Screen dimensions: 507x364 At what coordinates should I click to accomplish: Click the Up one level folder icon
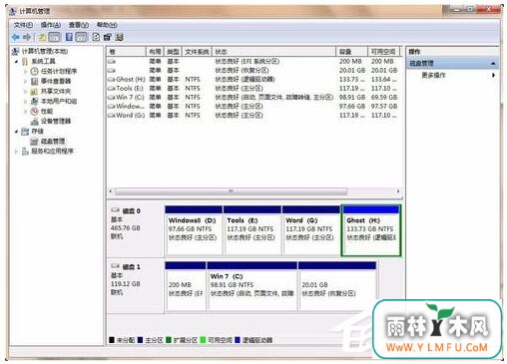[x=42, y=37]
